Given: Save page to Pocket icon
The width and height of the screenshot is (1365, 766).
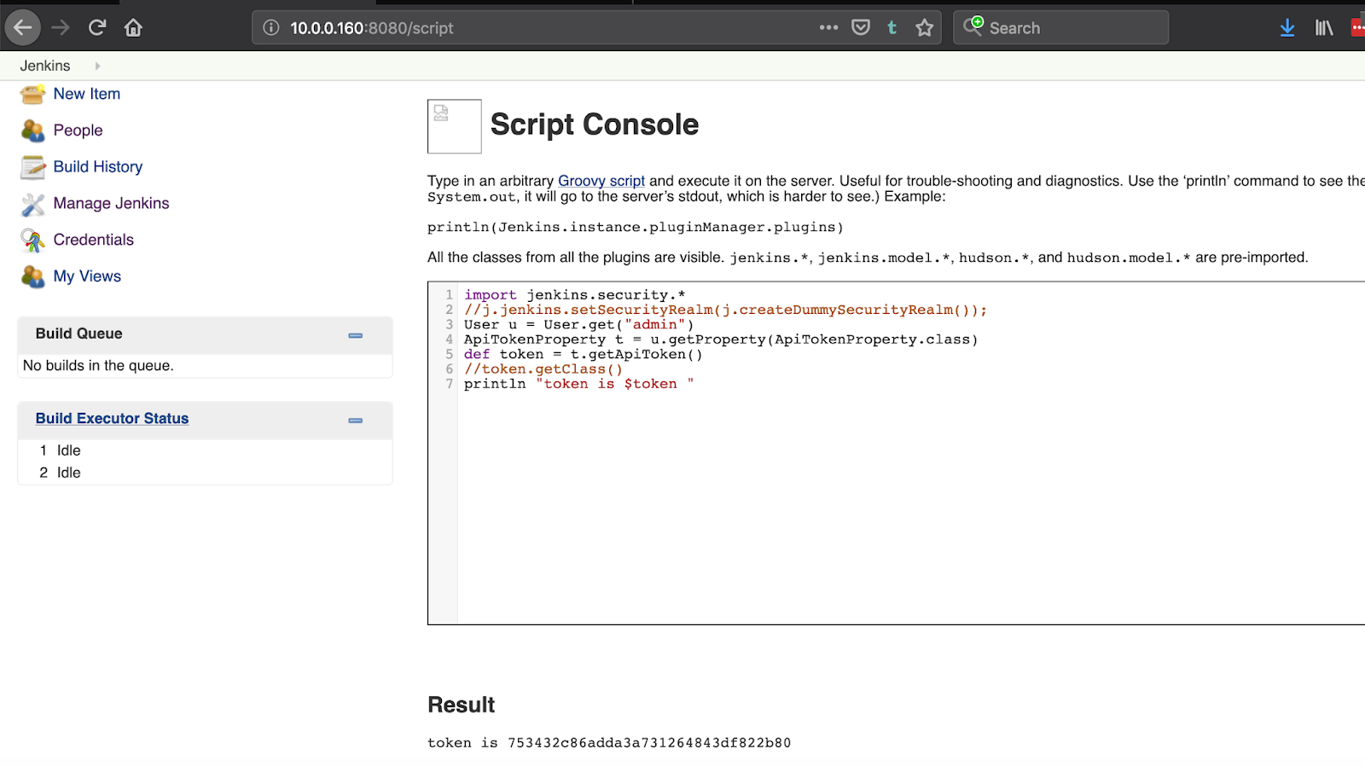Looking at the screenshot, I should click(x=861, y=27).
